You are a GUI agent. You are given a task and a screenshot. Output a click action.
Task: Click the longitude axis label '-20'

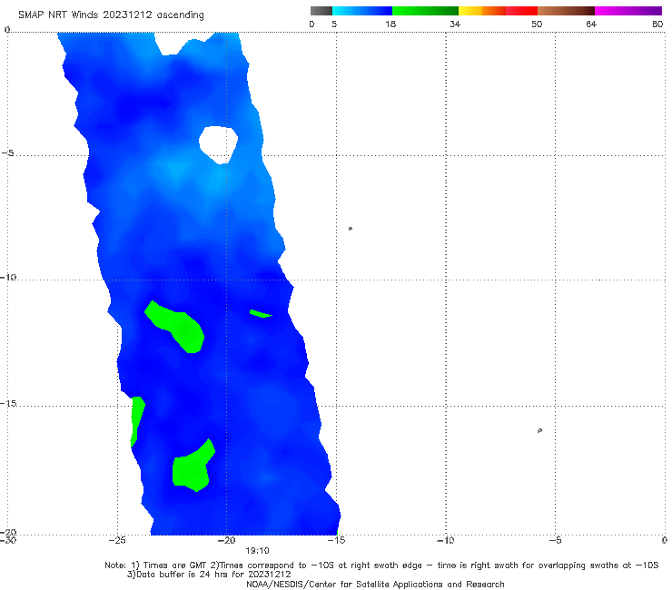click(x=226, y=540)
